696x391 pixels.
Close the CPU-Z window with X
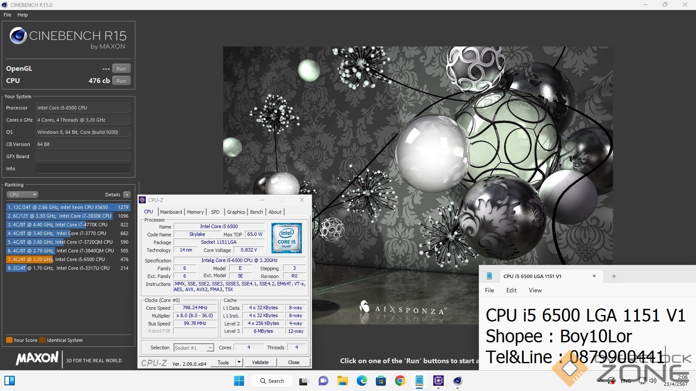point(302,200)
